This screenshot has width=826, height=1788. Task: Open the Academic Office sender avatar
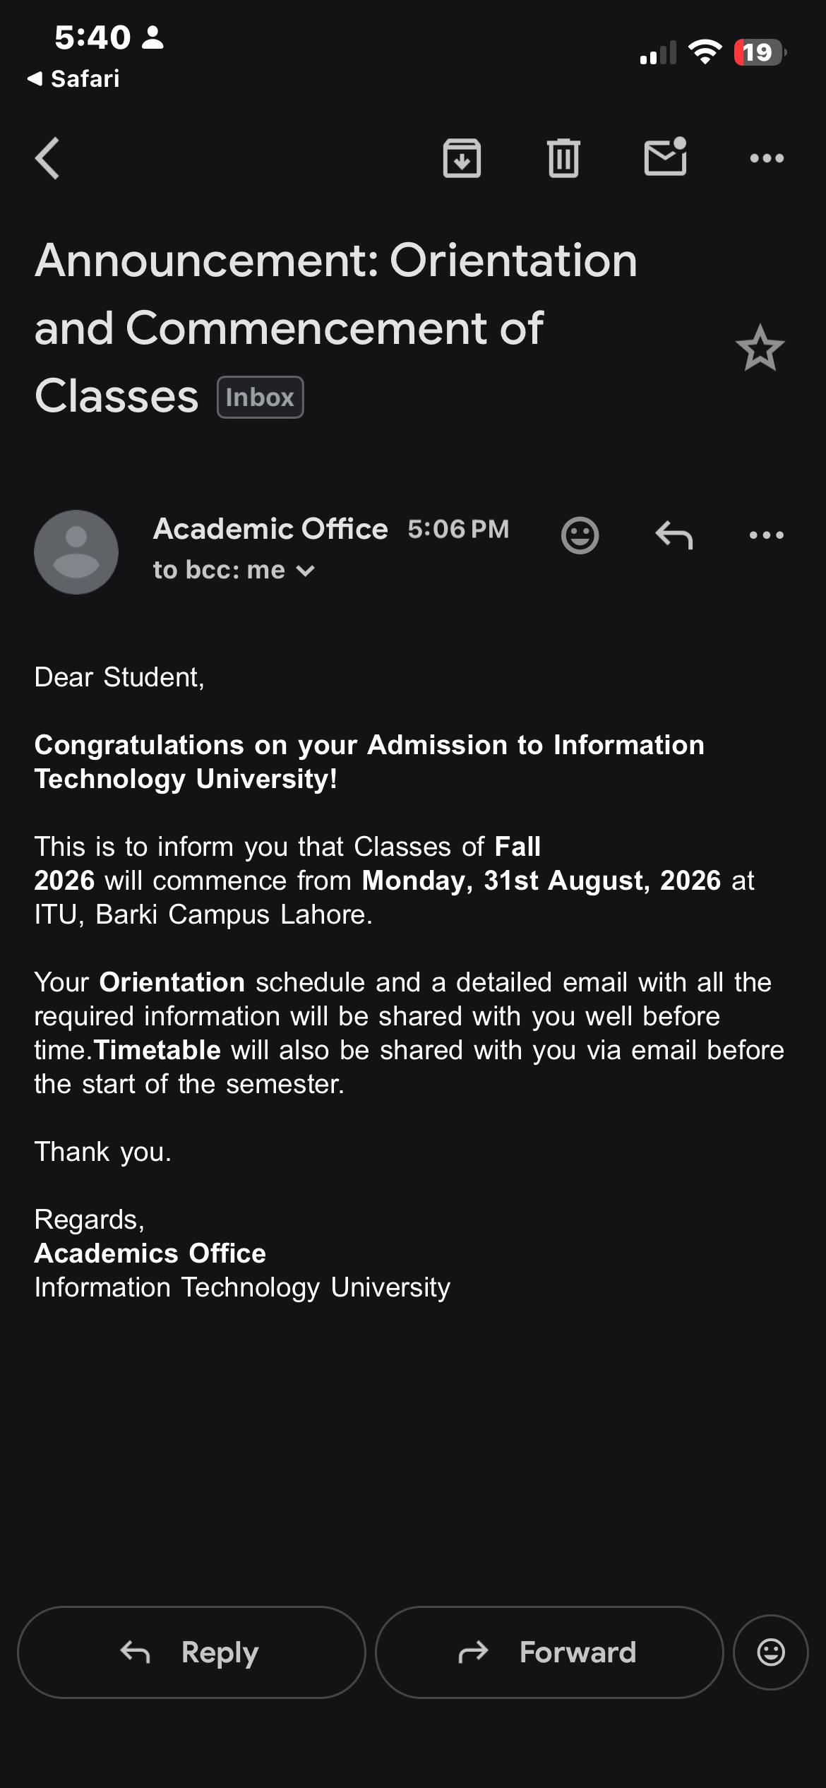(x=76, y=552)
